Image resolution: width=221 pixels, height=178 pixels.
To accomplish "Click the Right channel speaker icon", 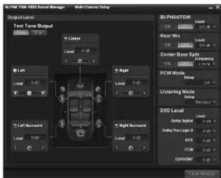I will coord(117,71).
